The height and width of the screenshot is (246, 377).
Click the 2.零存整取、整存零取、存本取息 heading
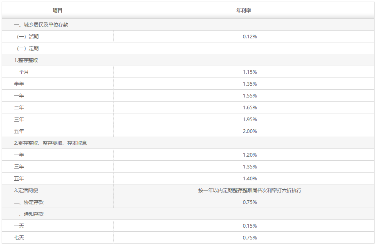(x=50, y=143)
